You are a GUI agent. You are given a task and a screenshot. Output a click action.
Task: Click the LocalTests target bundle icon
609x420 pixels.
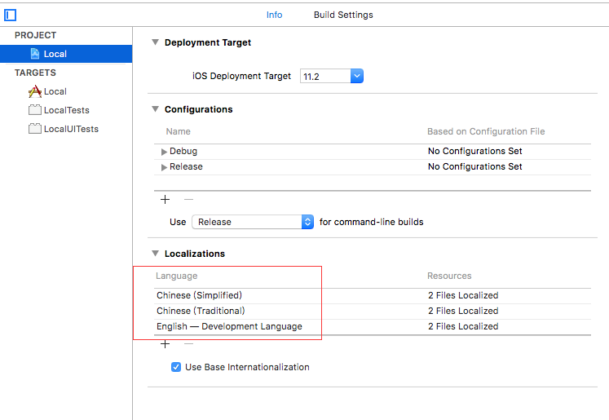pos(35,110)
